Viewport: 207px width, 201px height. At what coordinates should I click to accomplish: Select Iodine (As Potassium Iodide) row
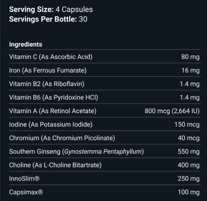[105, 124]
